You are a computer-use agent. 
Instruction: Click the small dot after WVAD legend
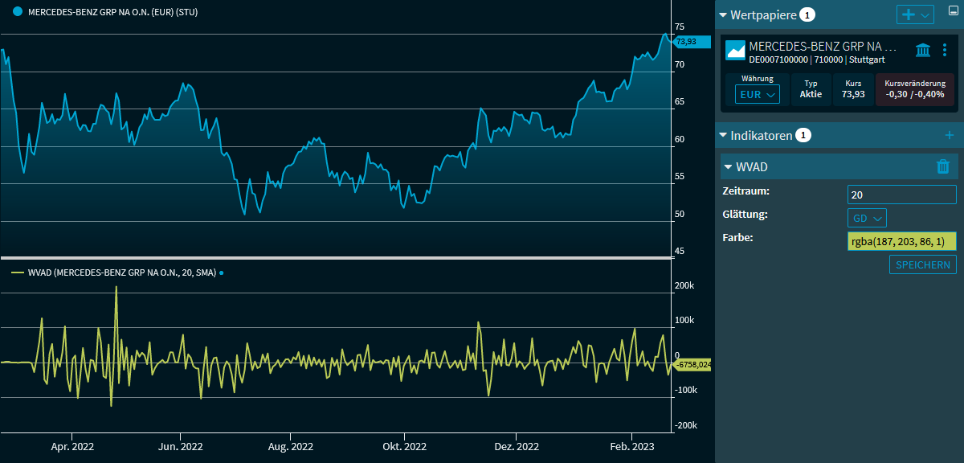[x=222, y=272]
